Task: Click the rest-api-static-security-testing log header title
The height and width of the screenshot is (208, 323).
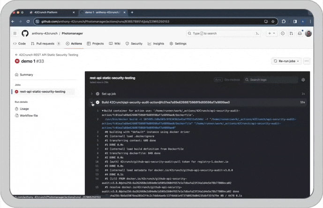Action: click(113, 78)
